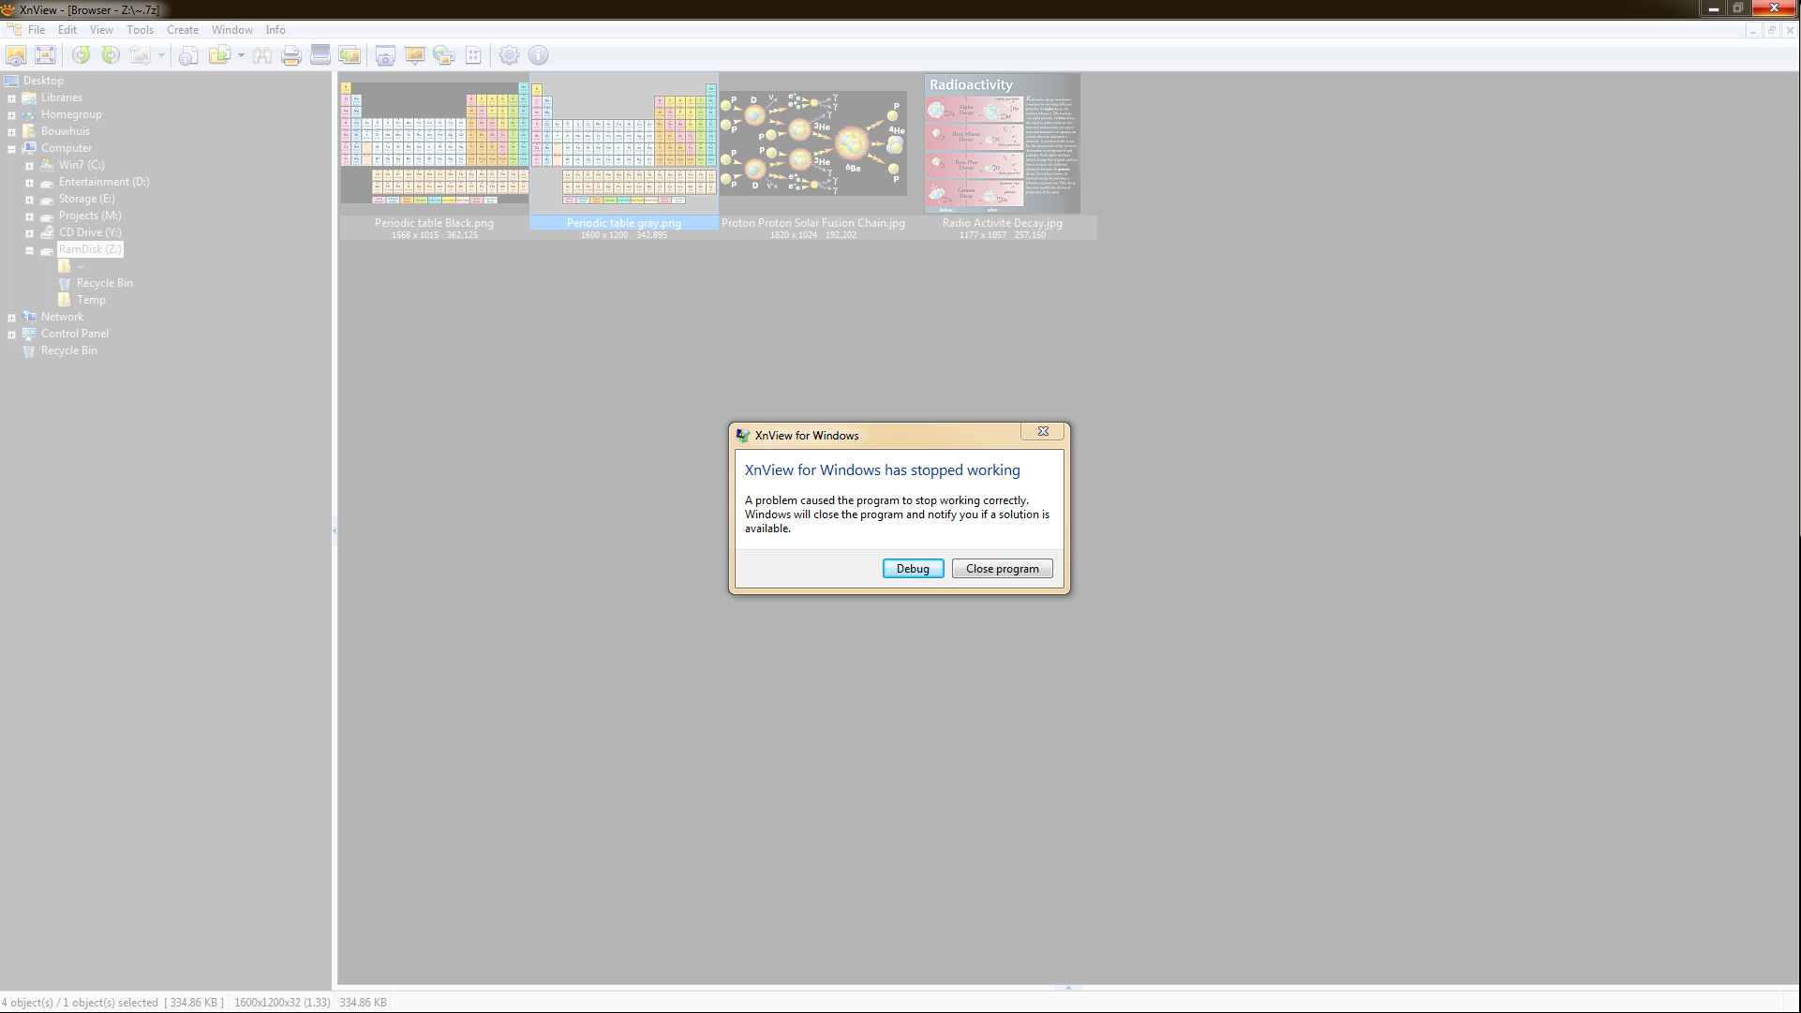Image resolution: width=1801 pixels, height=1013 pixels.
Task: Open the Tools menu
Action: pos(140,30)
